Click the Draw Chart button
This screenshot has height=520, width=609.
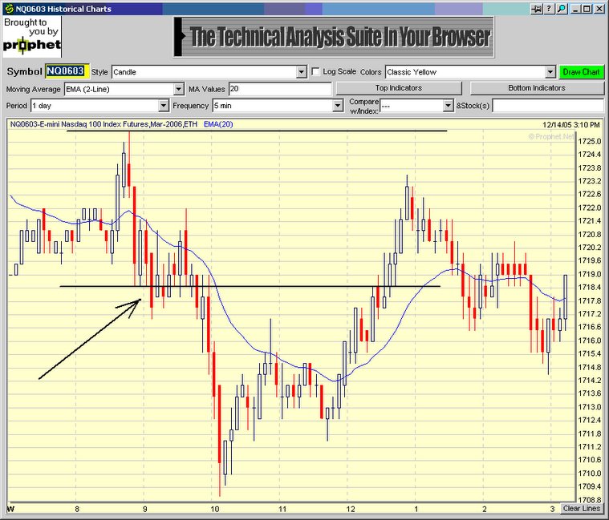click(582, 72)
